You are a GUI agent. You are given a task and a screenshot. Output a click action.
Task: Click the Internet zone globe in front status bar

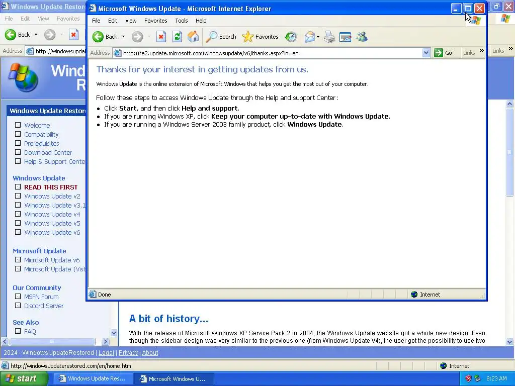pyautogui.click(x=414, y=295)
